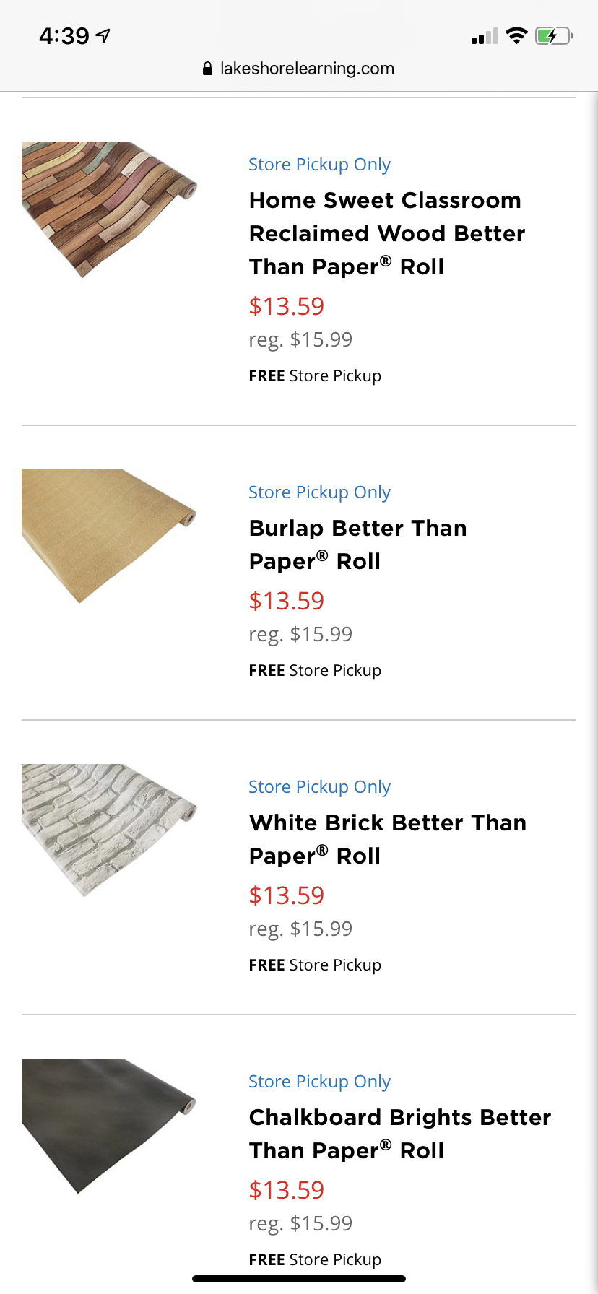This screenshot has width=598, height=1294.
Task: Tap Store Pickup Only above White Brick
Action: [x=319, y=787]
